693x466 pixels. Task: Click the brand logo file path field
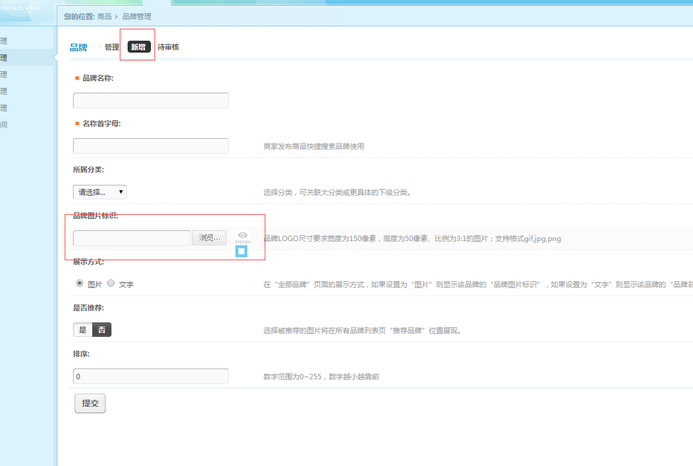pyautogui.click(x=132, y=238)
